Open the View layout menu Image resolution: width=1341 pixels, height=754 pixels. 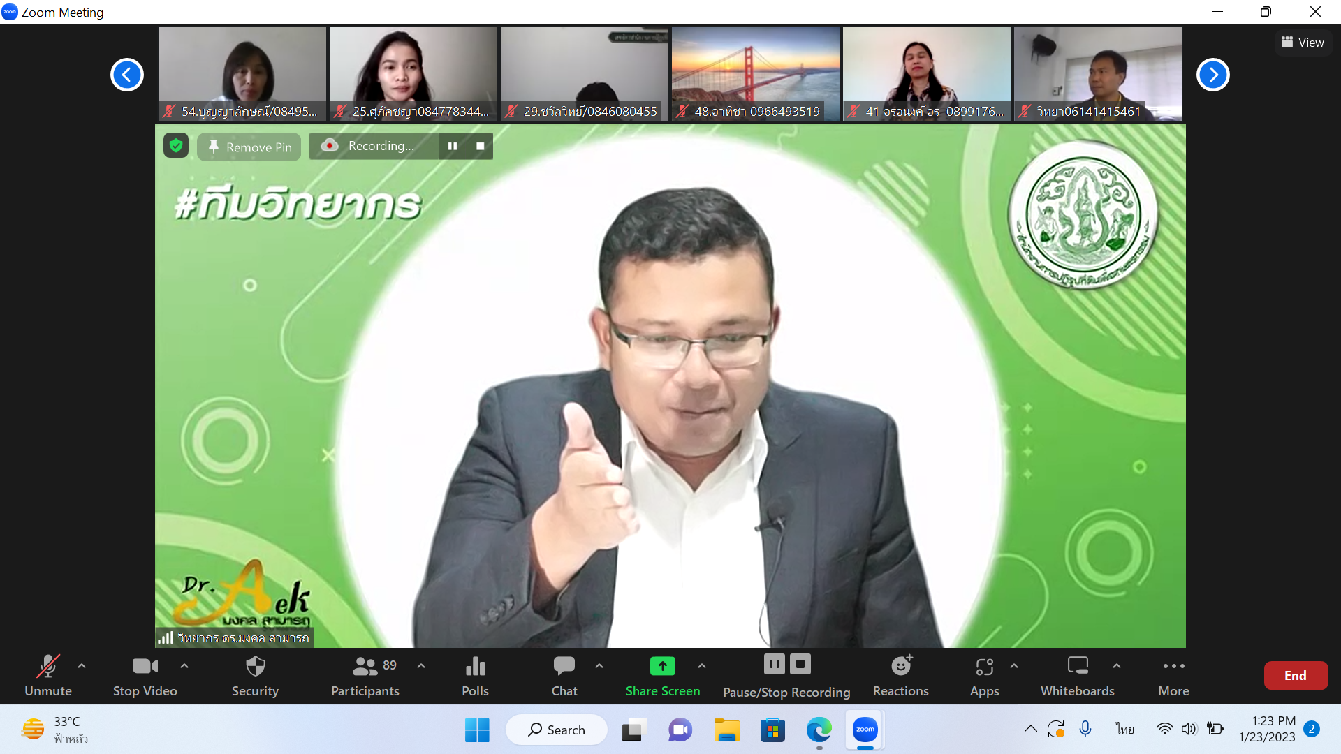point(1303,43)
